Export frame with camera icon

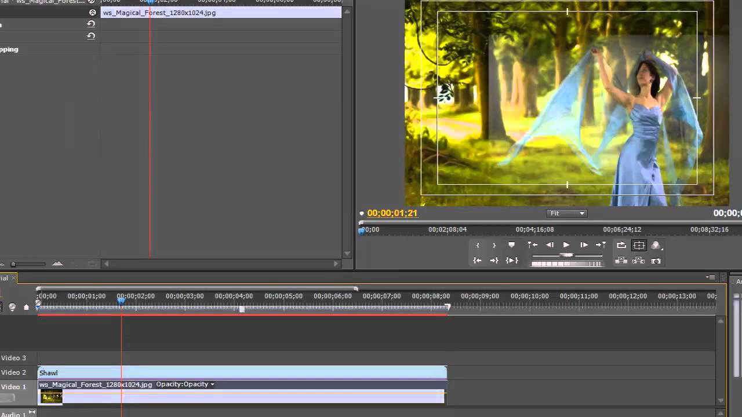tap(656, 261)
